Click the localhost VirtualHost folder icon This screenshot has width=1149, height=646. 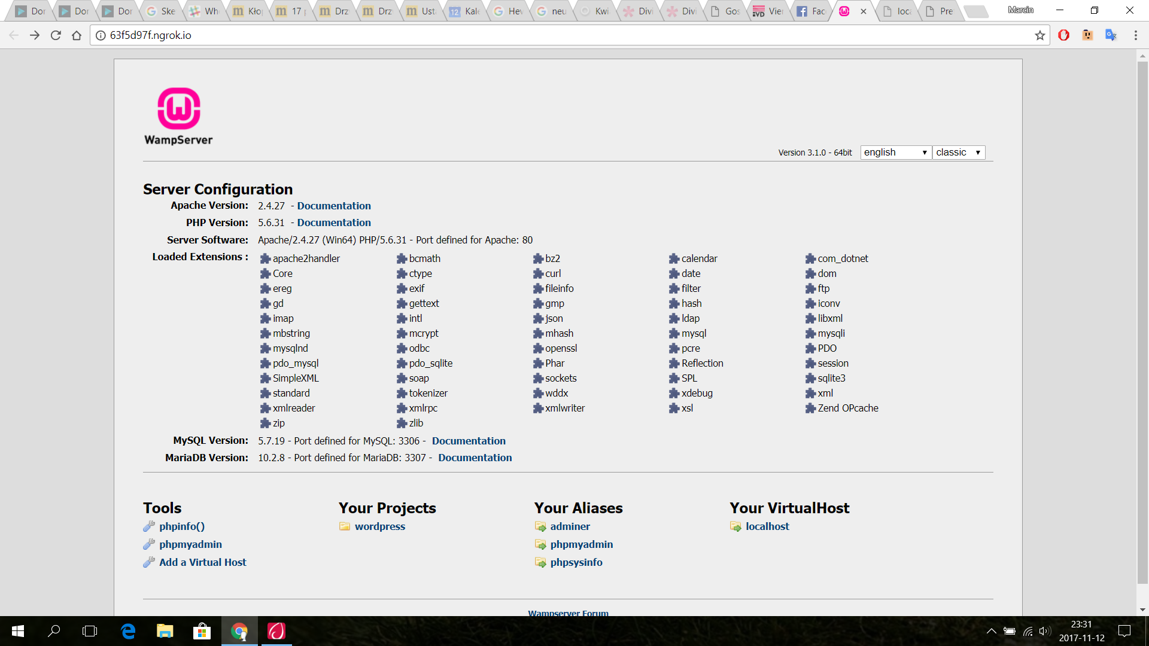[735, 526]
